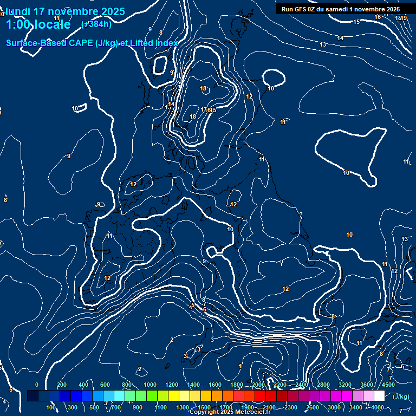Select the crimson swatch between 2300 and 2400
416x416 pixels.
click(x=292, y=395)
